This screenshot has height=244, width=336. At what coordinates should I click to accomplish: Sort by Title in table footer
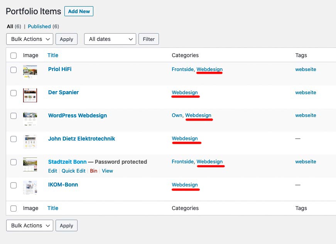coord(53,208)
